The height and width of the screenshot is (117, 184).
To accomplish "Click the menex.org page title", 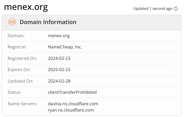I will (x=26, y=7).
